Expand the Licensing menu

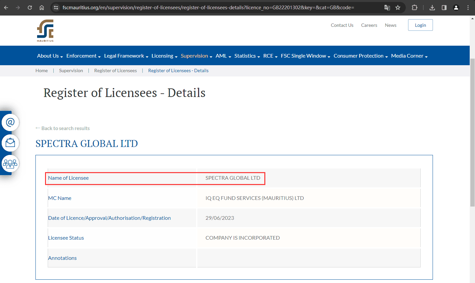(x=164, y=56)
